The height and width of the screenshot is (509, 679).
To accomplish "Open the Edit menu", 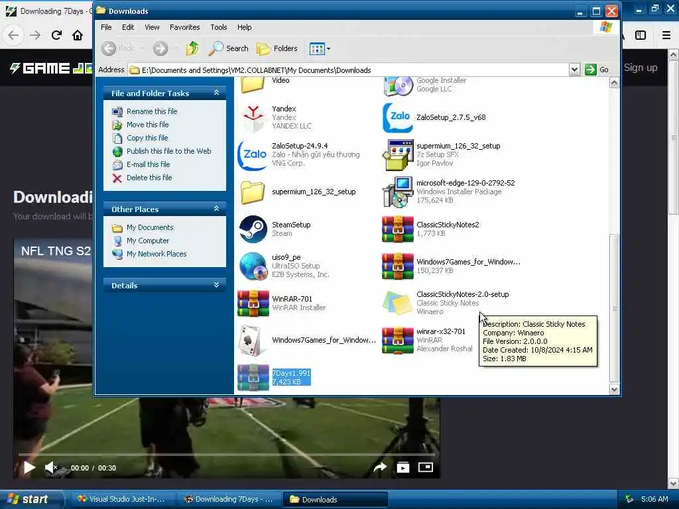I will [128, 27].
